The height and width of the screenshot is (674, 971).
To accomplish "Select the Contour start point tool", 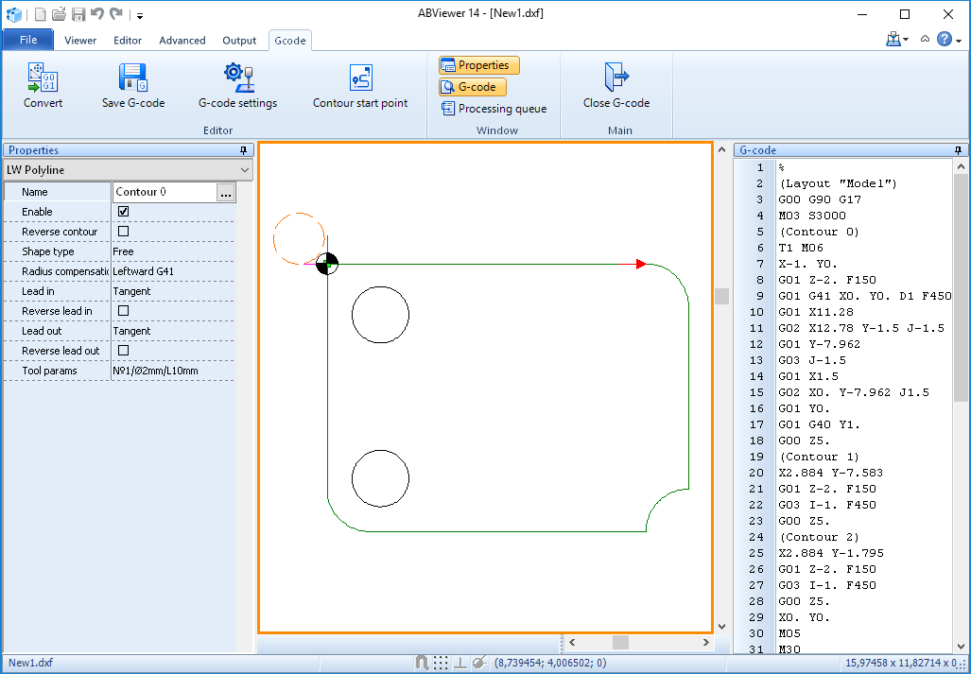I will pyautogui.click(x=360, y=78).
